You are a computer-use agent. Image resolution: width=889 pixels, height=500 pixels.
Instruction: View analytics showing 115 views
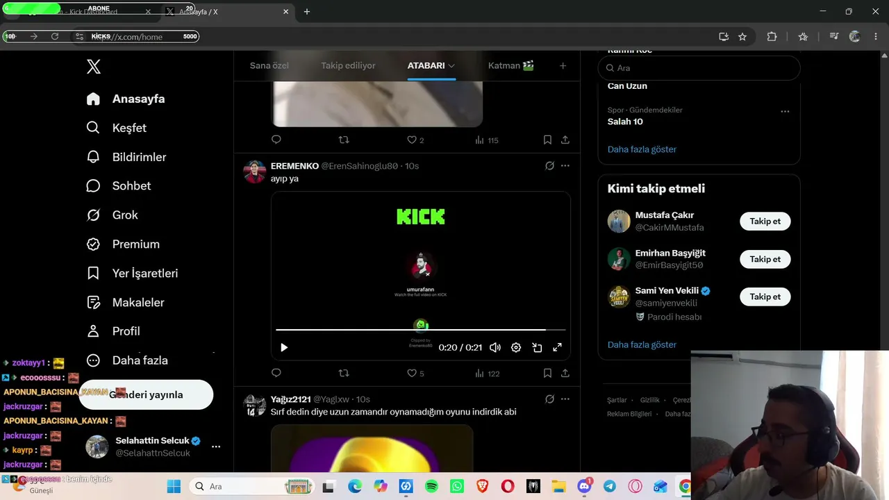pos(487,140)
